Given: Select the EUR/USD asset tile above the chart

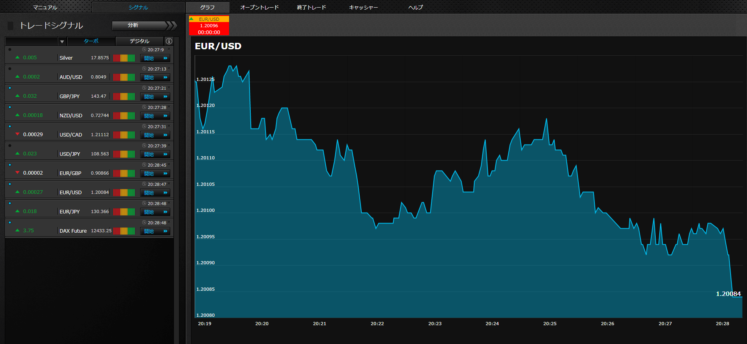Looking at the screenshot, I should [209, 26].
